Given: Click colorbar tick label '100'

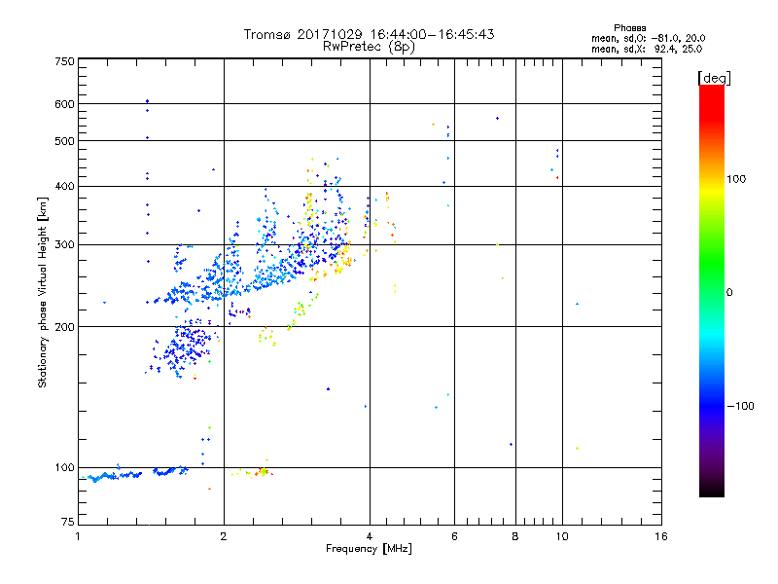Looking at the screenshot, I should (736, 179).
